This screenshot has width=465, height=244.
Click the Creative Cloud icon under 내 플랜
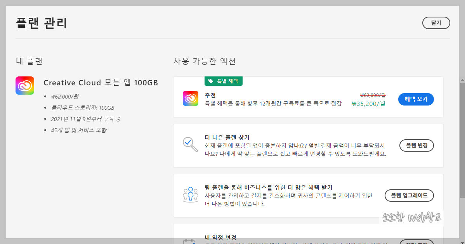click(x=25, y=85)
